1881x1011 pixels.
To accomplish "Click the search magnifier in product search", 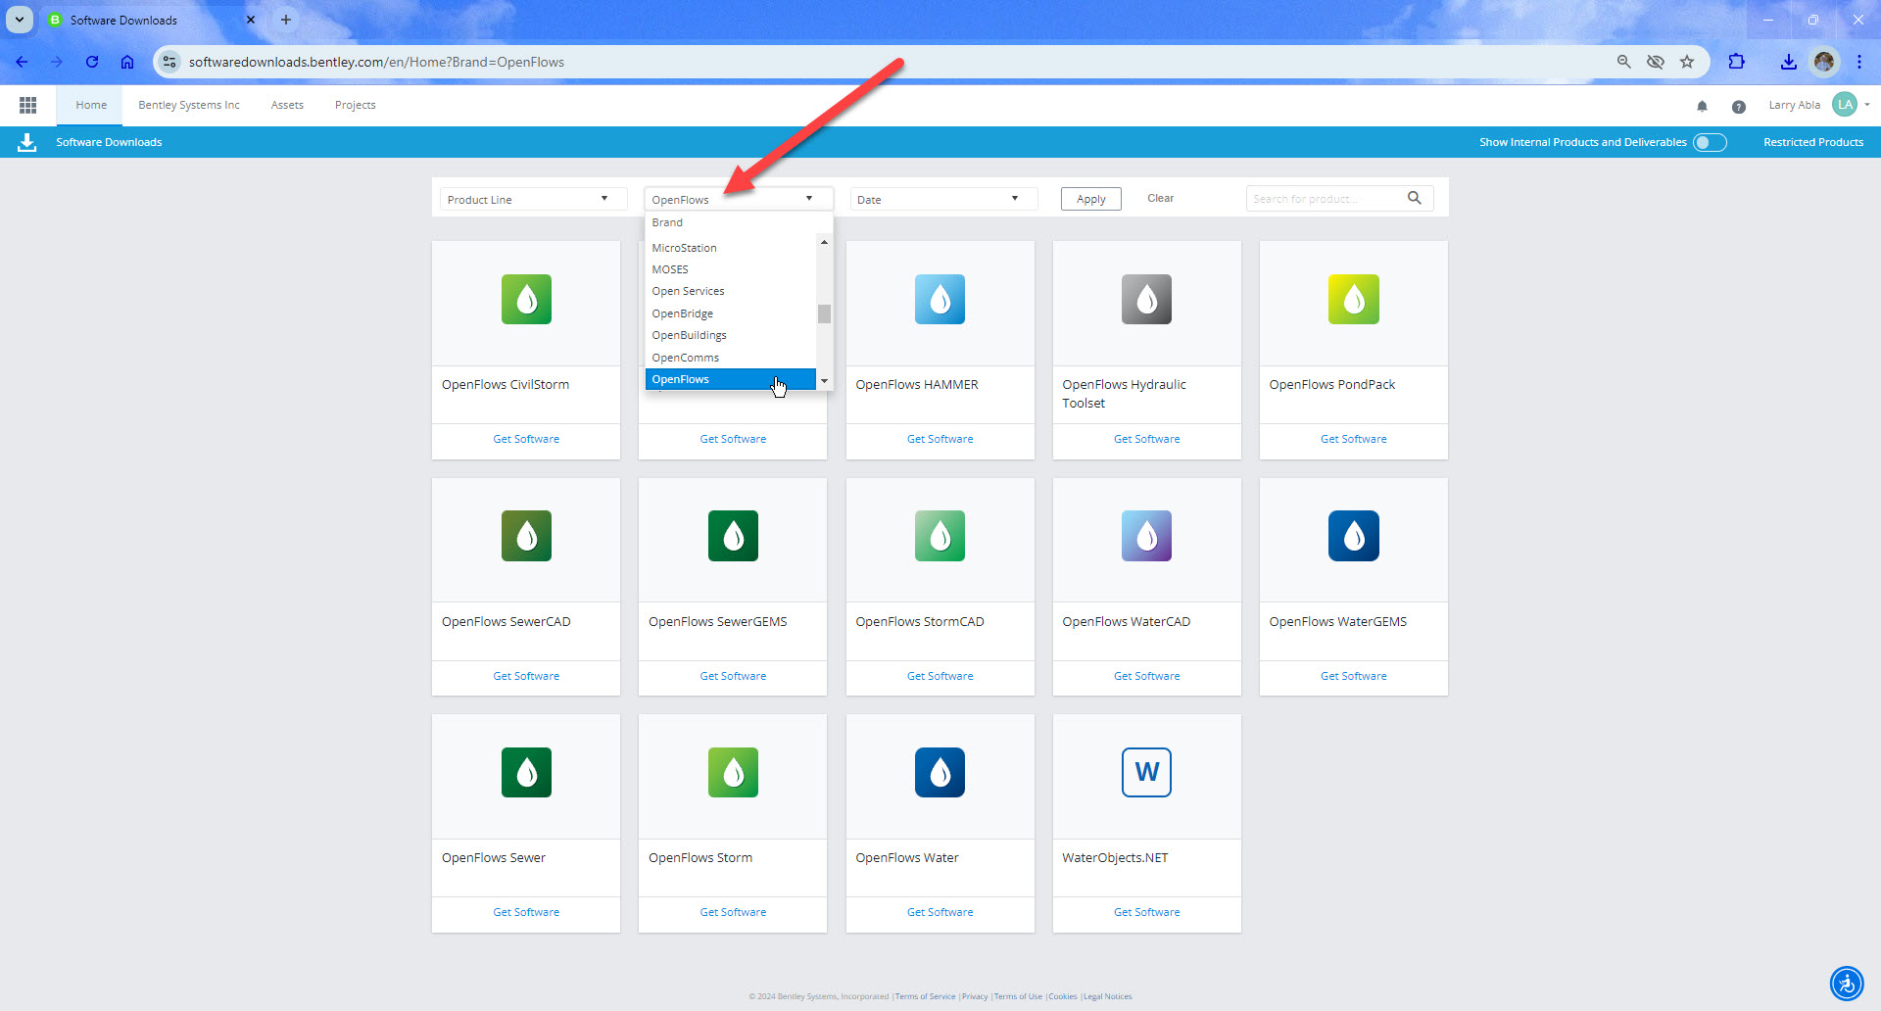I will [x=1414, y=198].
